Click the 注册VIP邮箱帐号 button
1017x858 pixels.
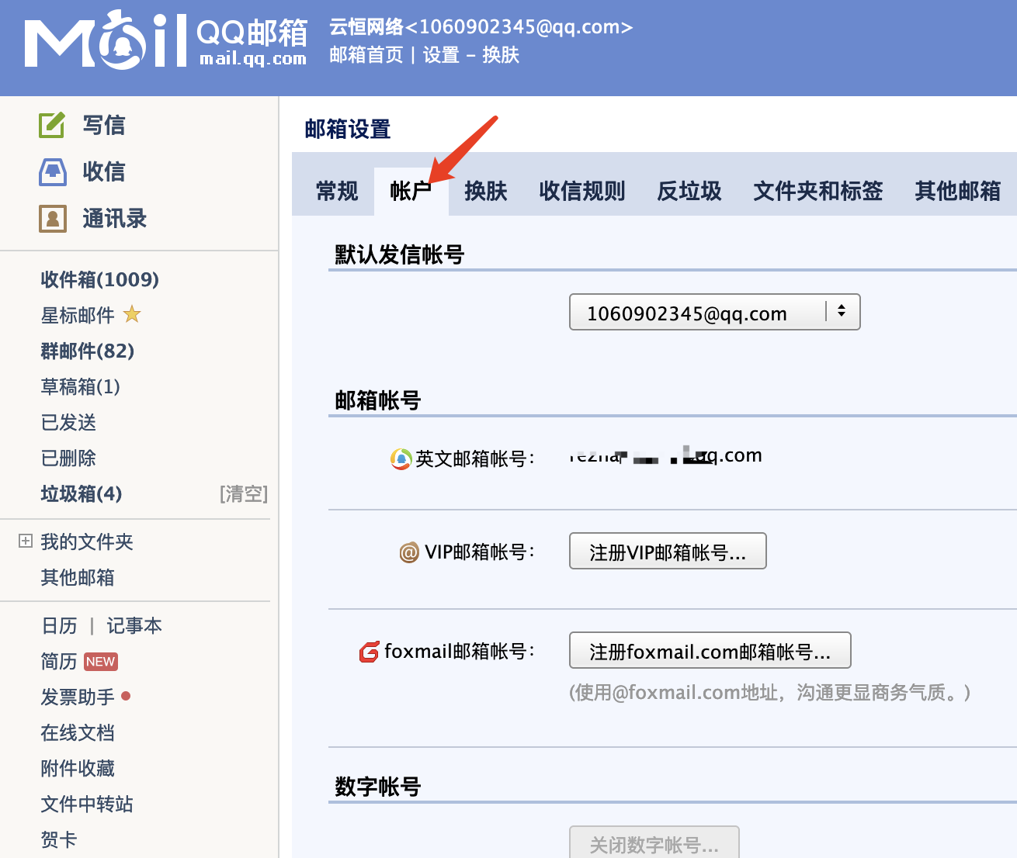[668, 552]
